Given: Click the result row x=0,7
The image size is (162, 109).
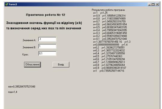Looking at the screenshot, I should tap(109, 62).
